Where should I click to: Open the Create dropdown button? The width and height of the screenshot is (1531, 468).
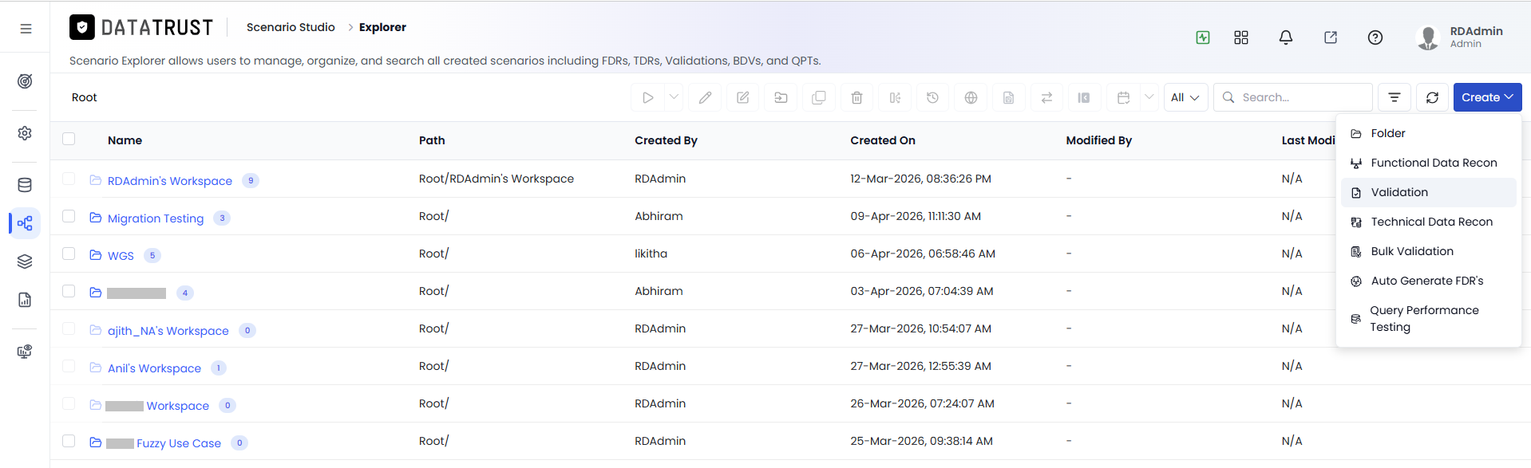(x=1487, y=97)
